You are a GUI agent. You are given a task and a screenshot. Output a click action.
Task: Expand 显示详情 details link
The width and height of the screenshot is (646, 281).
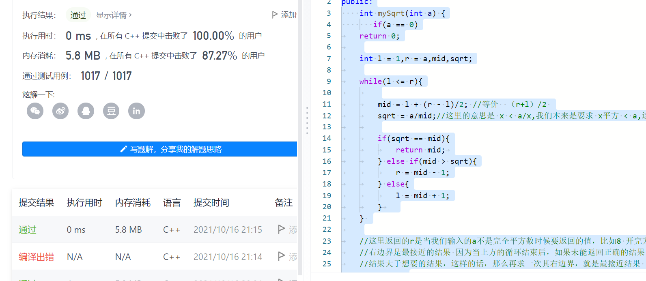tap(114, 15)
